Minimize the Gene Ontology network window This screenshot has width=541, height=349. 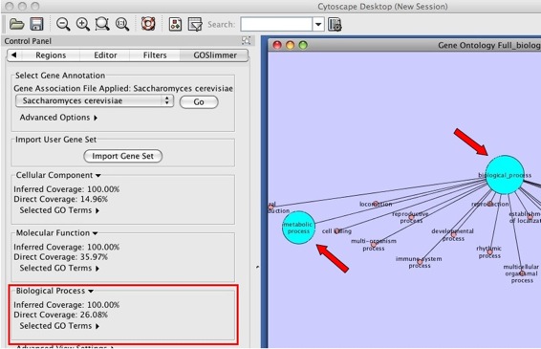click(x=291, y=45)
